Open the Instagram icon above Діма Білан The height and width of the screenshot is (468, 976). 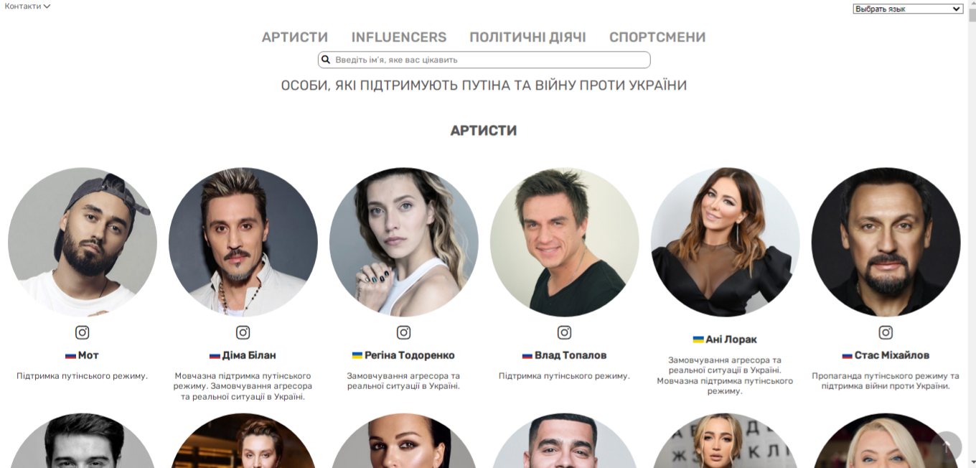coord(243,332)
